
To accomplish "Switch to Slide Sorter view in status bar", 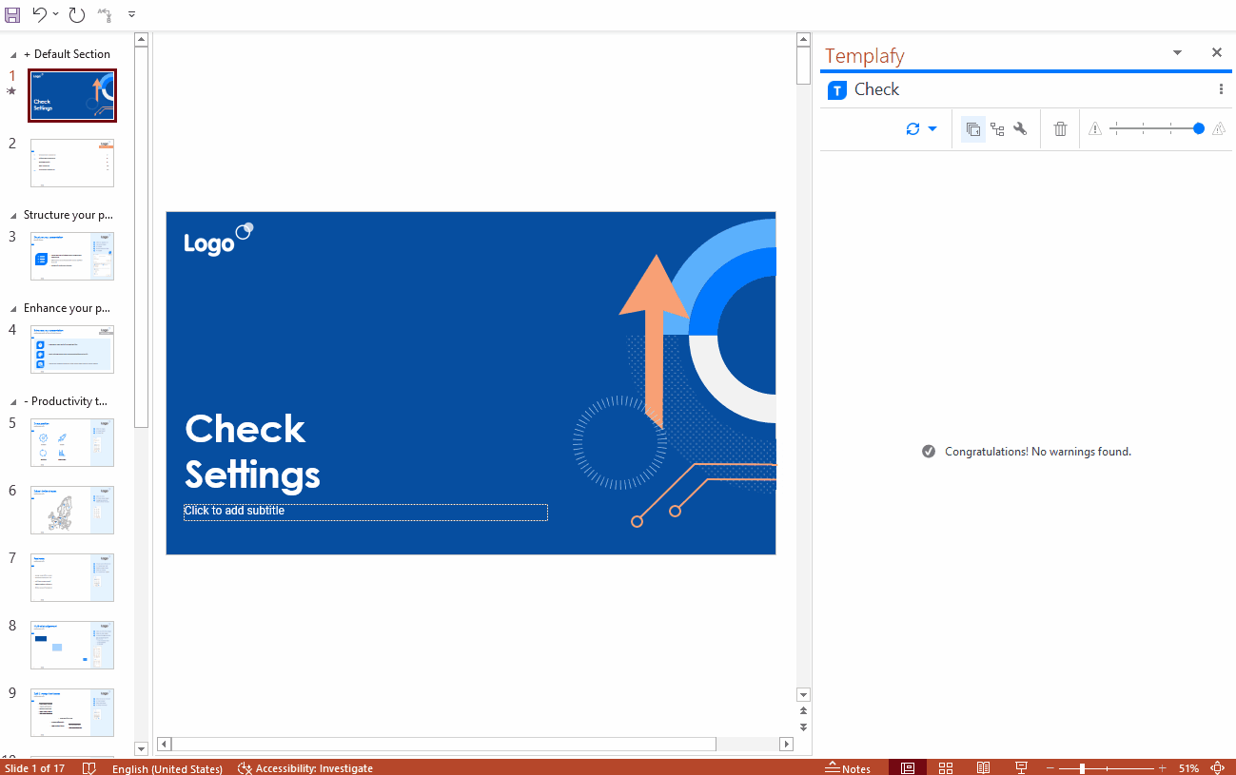I will [946, 767].
